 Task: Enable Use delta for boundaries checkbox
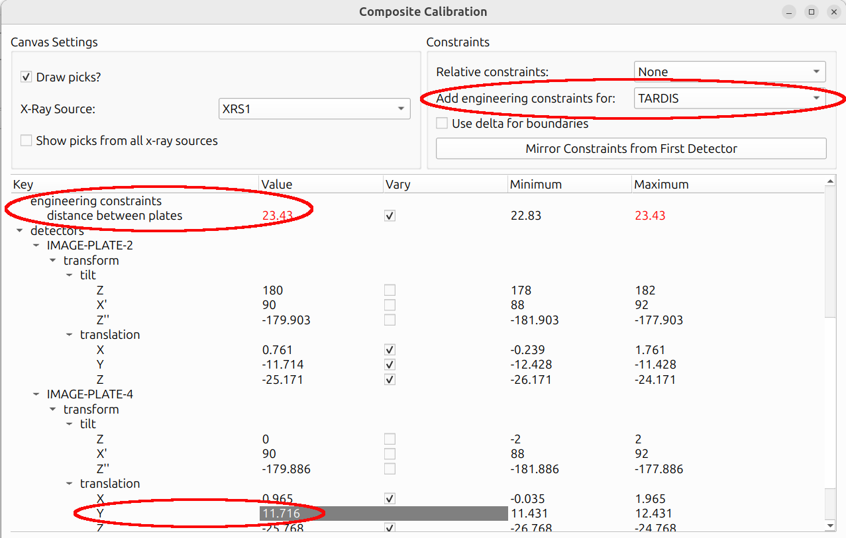442,123
